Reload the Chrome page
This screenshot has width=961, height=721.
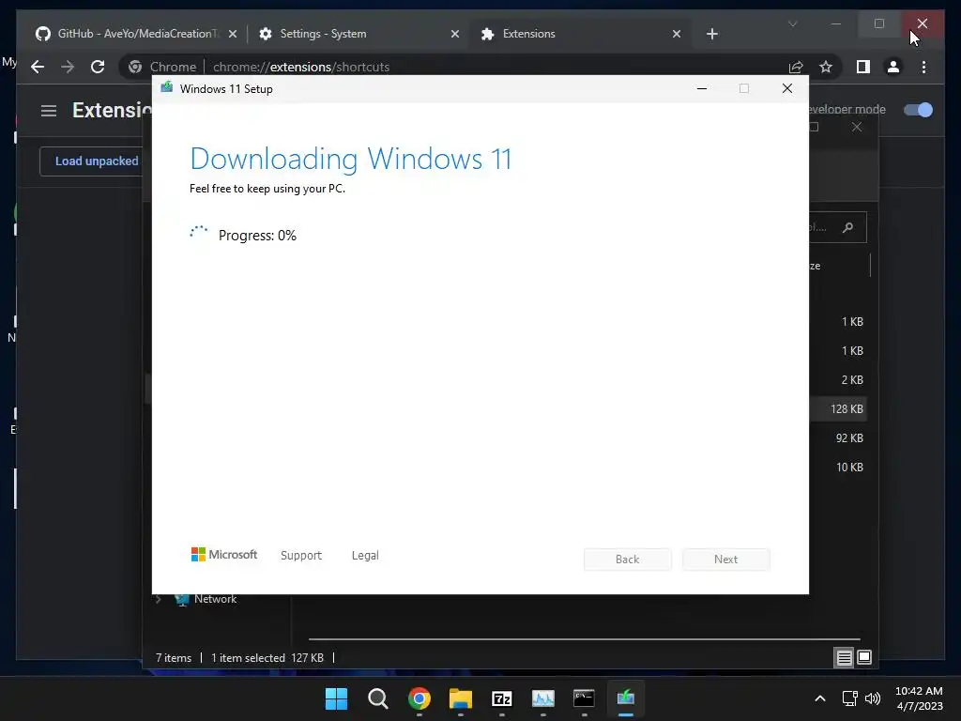click(x=98, y=67)
